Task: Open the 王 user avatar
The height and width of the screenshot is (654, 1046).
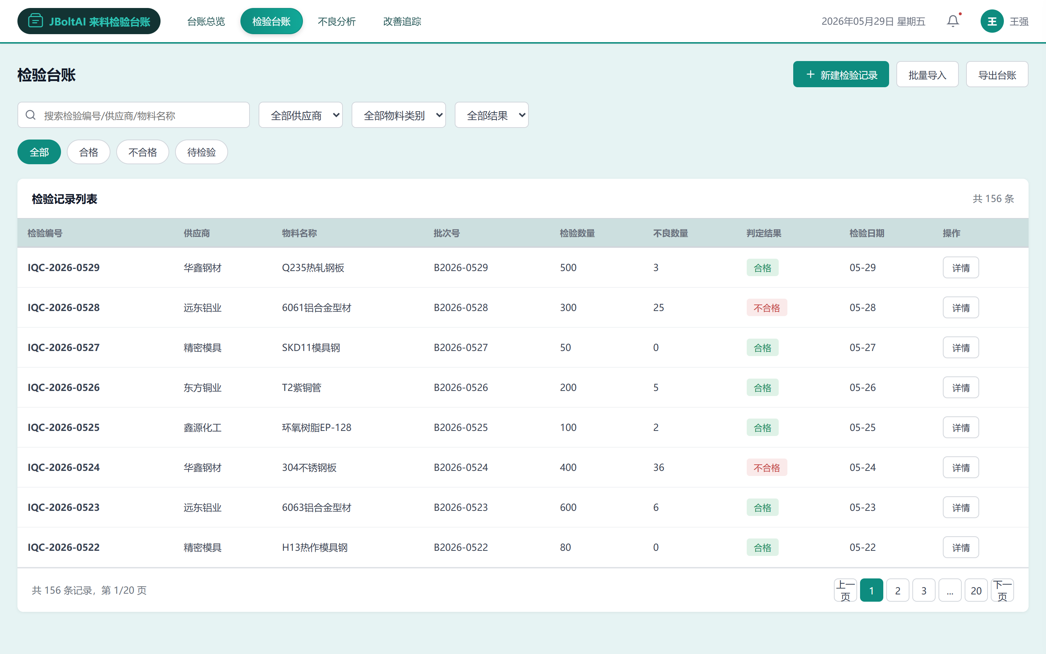Action: [x=992, y=21]
